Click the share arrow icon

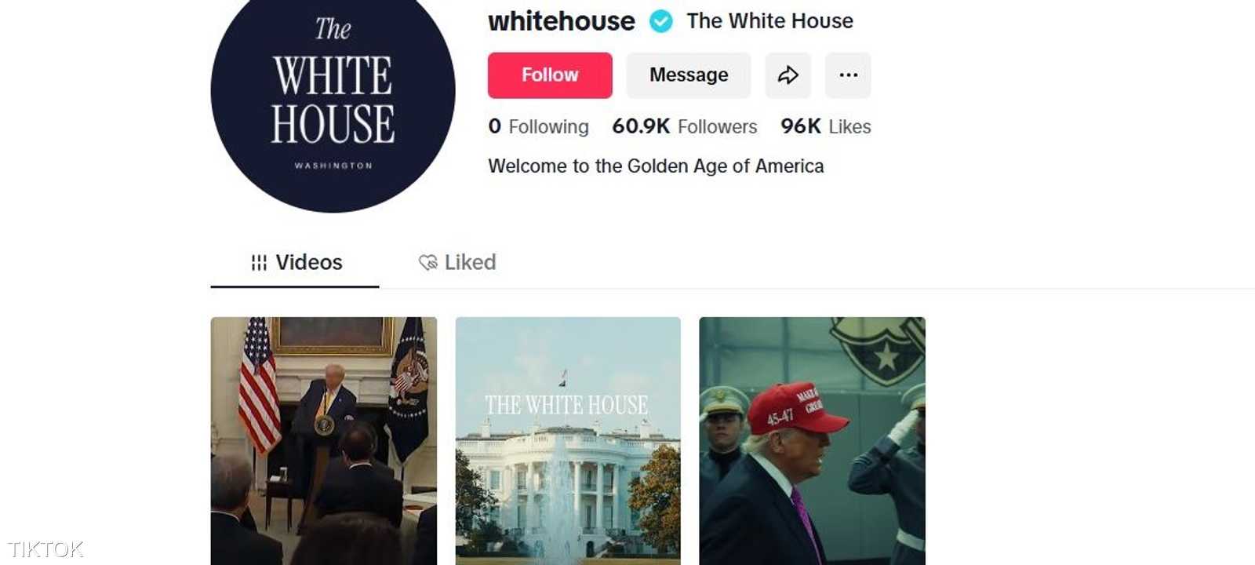(788, 75)
